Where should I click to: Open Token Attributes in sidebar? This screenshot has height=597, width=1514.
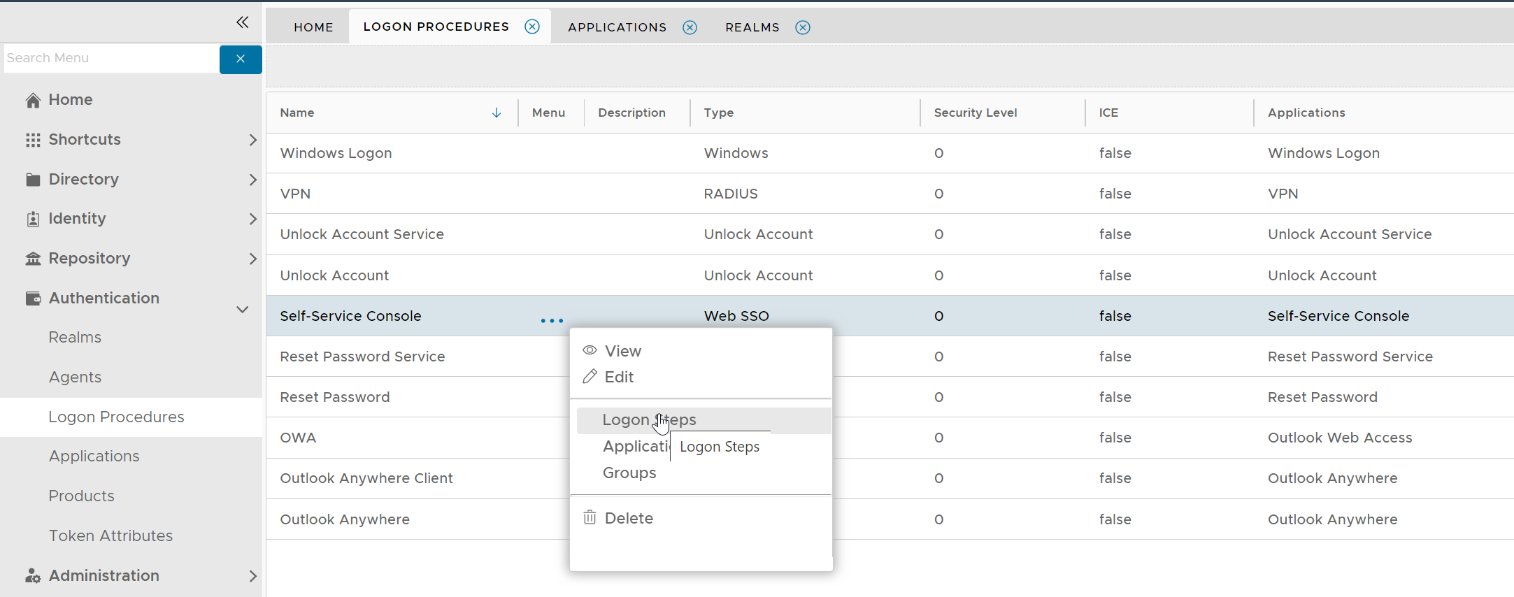tap(110, 535)
